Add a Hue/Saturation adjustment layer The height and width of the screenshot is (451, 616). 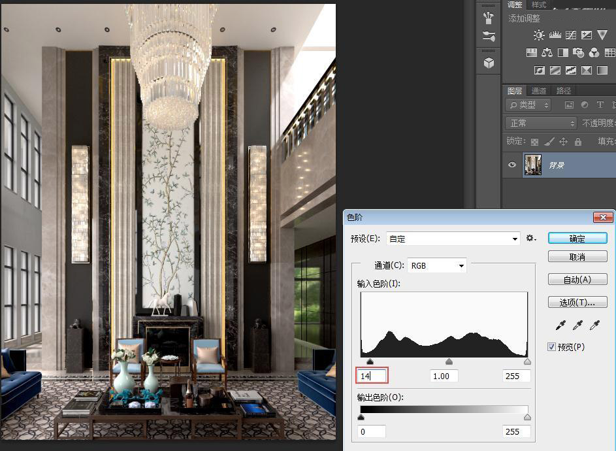click(x=532, y=53)
